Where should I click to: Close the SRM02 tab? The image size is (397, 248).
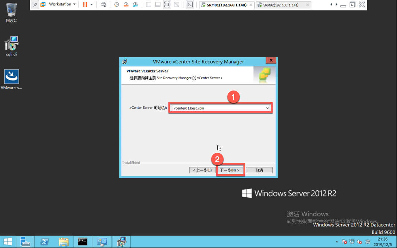307,5
